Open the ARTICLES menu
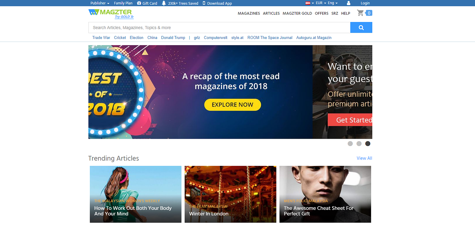The image size is (475, 228). (x=271, y=13)
